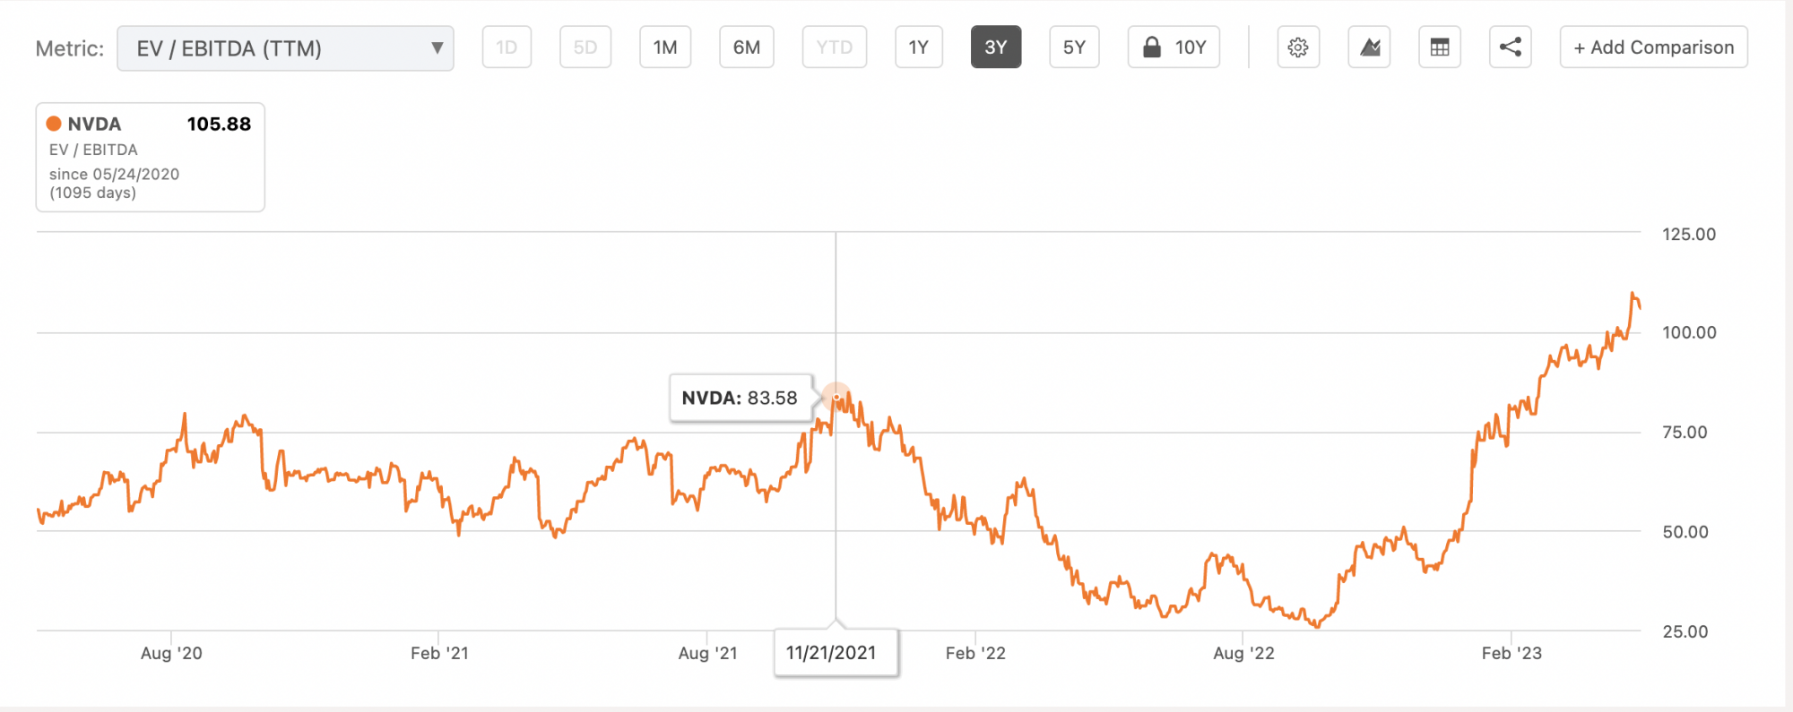Select the 1M time range
Viewport: 1793px width, 712px height.
[664, 47]
